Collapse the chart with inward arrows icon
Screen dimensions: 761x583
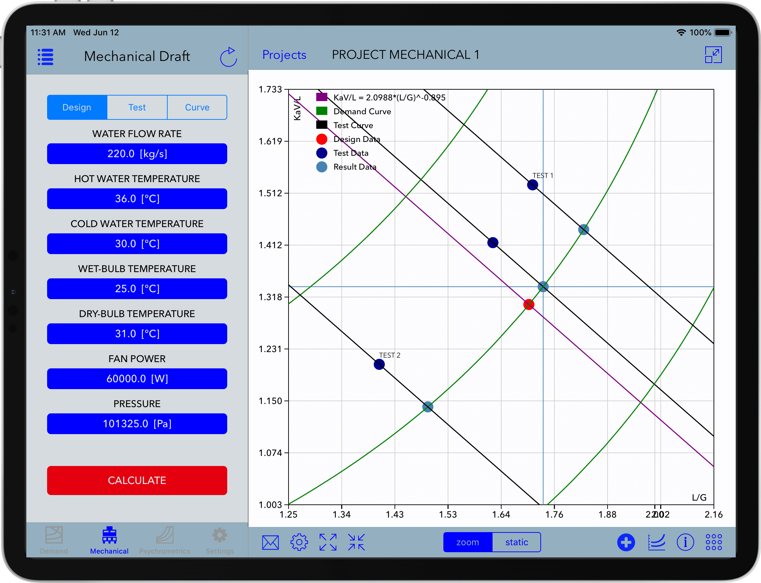[356, 542]
